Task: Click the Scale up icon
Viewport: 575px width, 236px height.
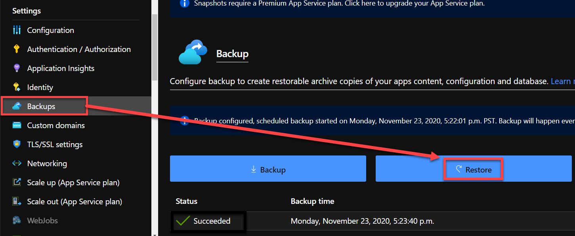Action: coord(17,182)
